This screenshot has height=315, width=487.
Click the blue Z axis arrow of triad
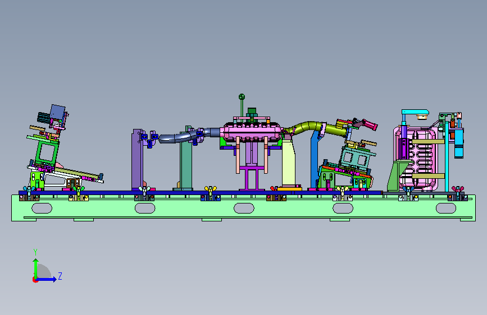tap(47, 279)
